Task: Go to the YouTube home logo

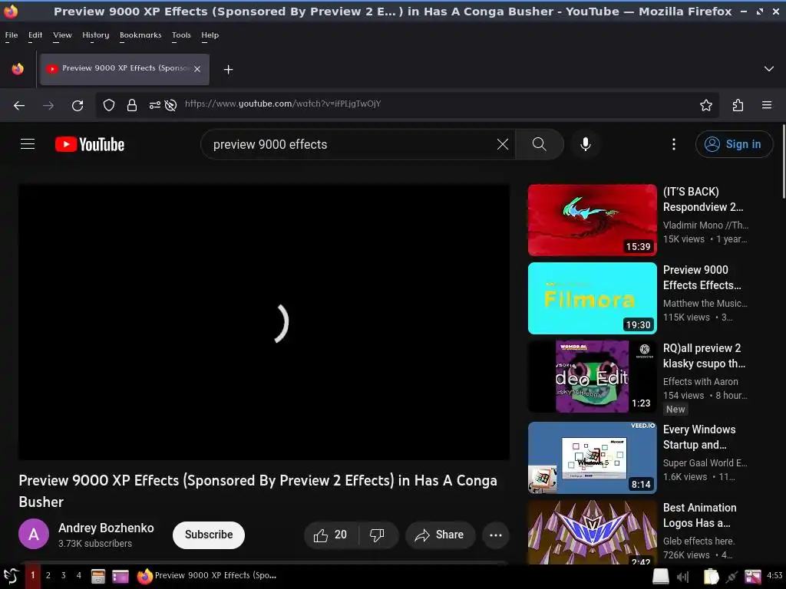Action: [x=90, y=144]
